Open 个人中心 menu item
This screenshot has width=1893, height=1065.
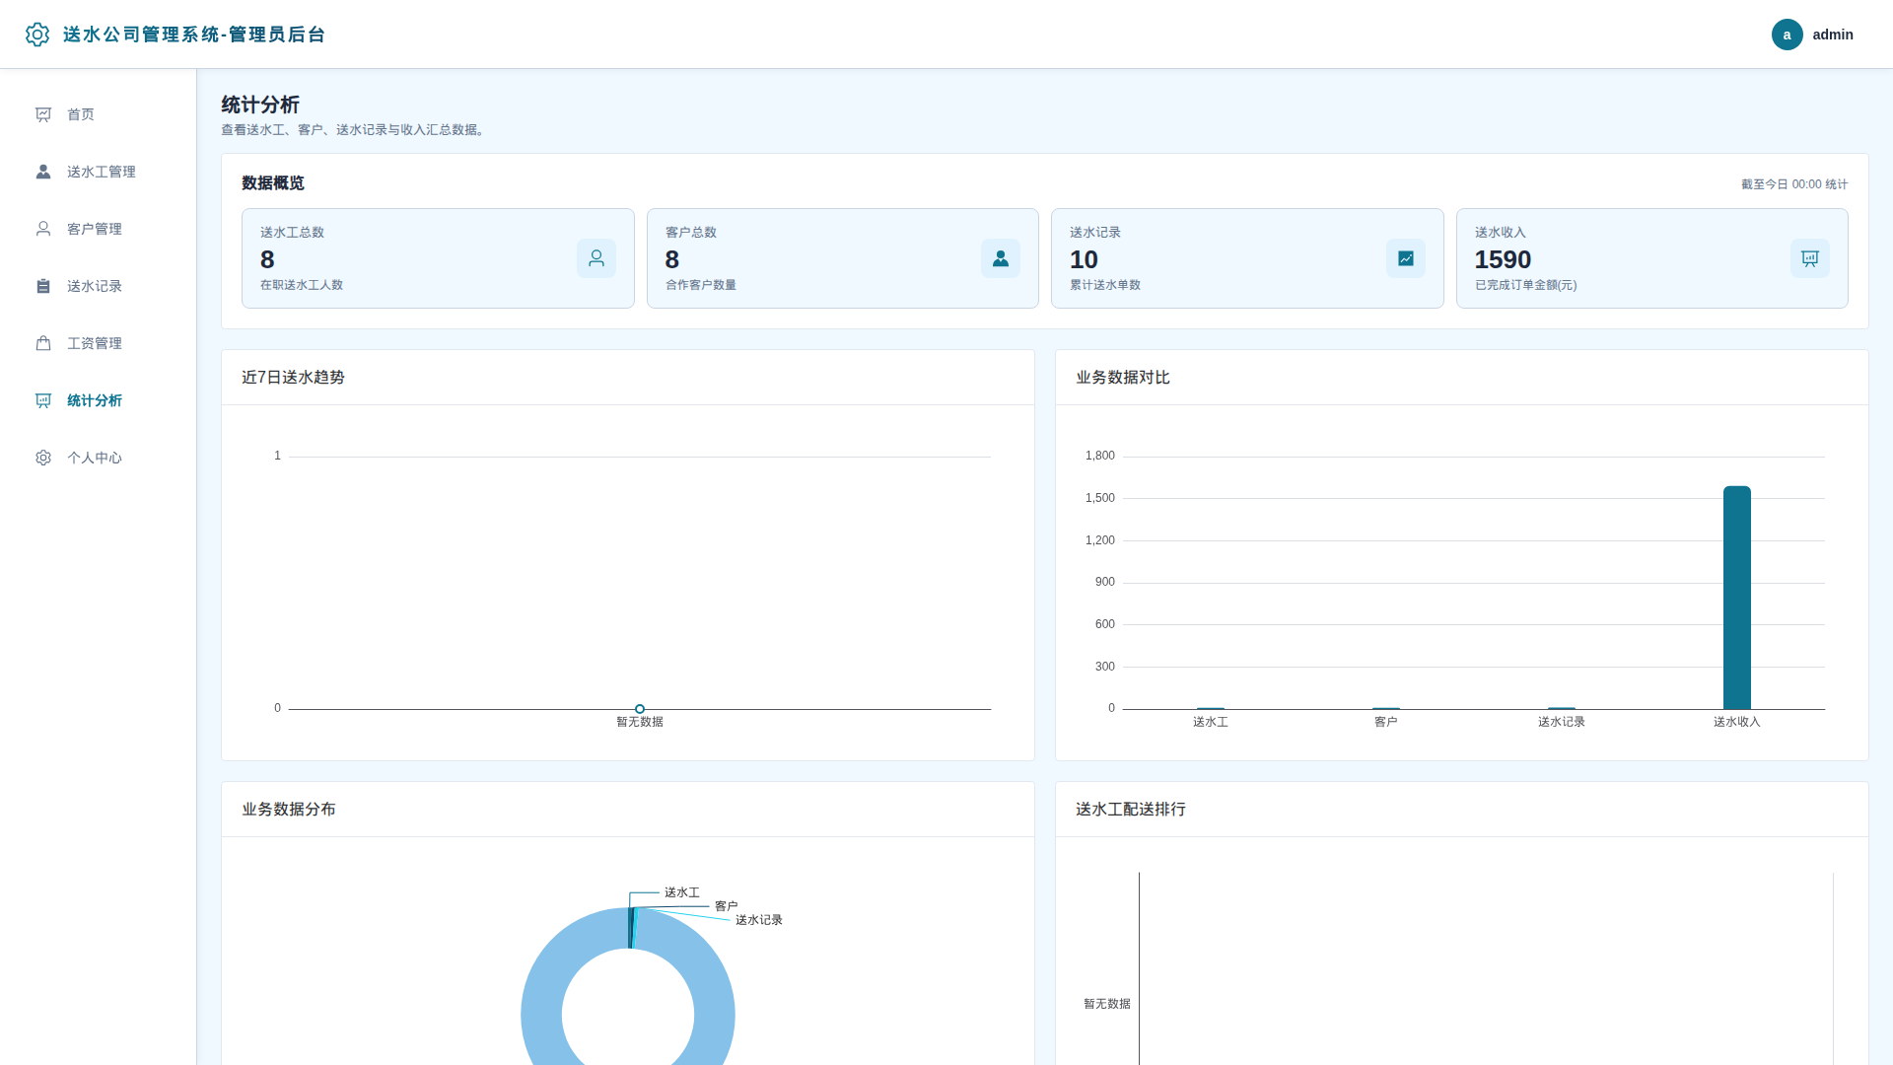pos(99,458)
